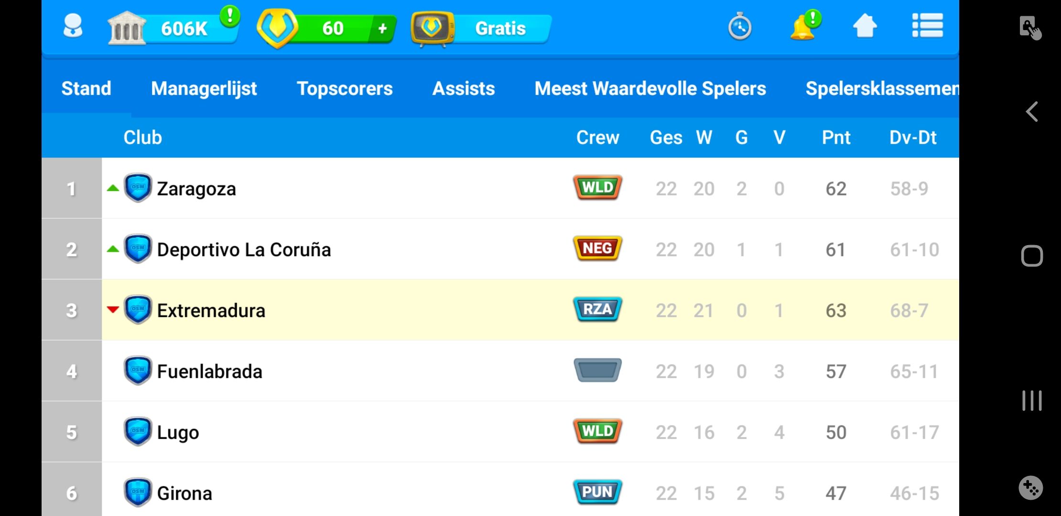This screenshot has height=516, width=1061.
Task: Tap the NEG crew badge
Action: coord(597,248)
